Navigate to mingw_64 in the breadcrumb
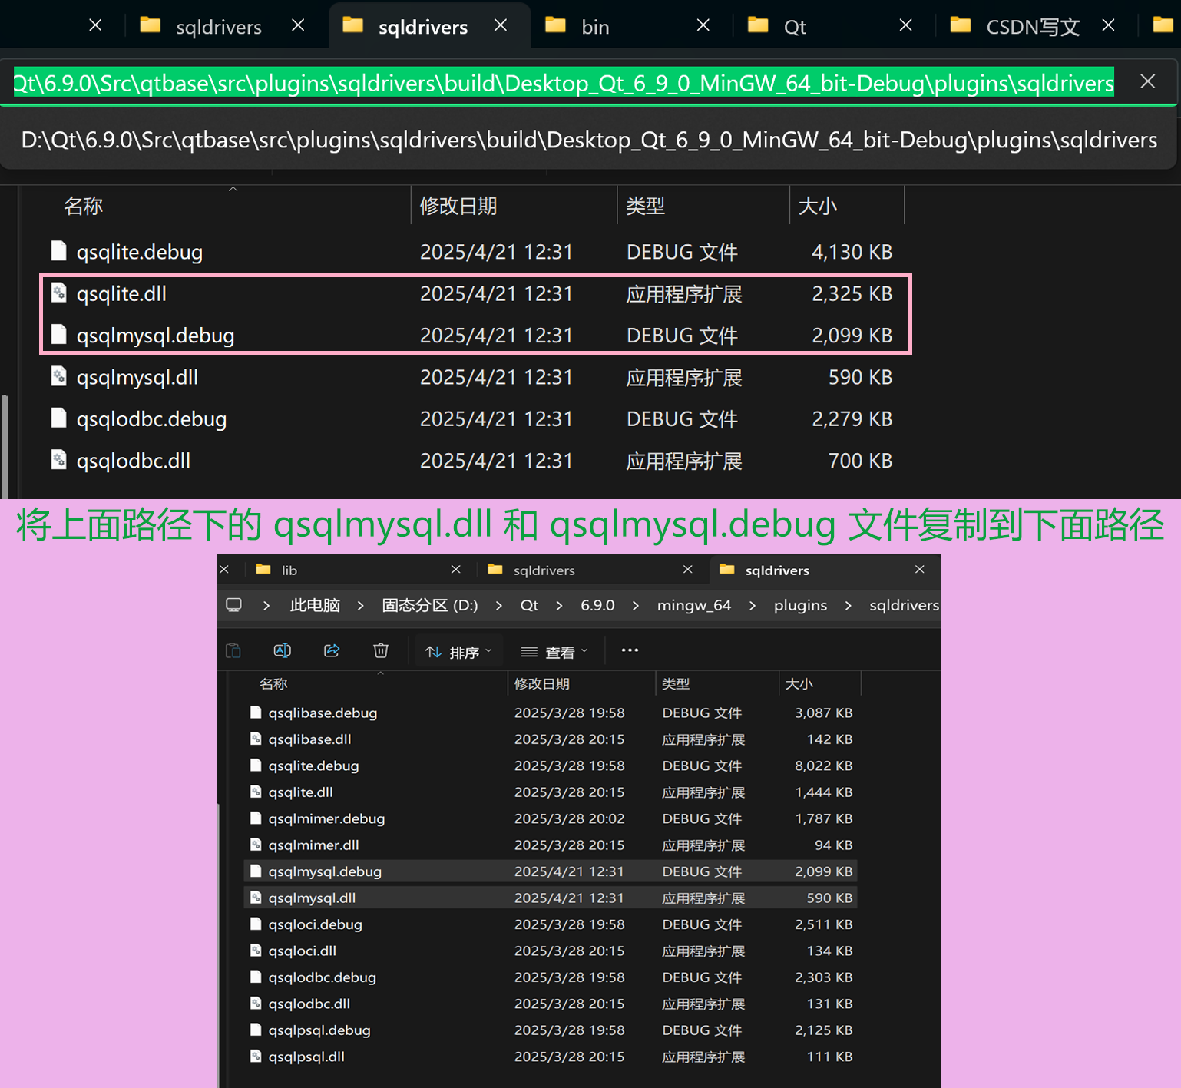 (x=693, y=605)
